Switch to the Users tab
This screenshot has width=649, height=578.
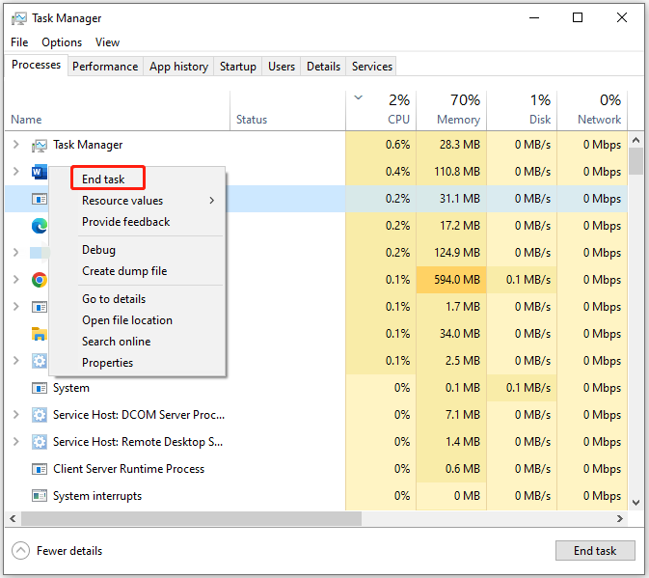(x=282, y=67)
